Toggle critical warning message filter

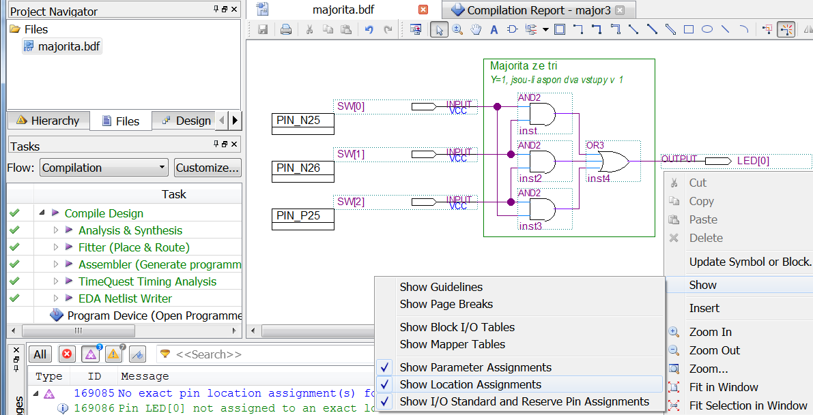pyautogui.click(x=91, y=354)
